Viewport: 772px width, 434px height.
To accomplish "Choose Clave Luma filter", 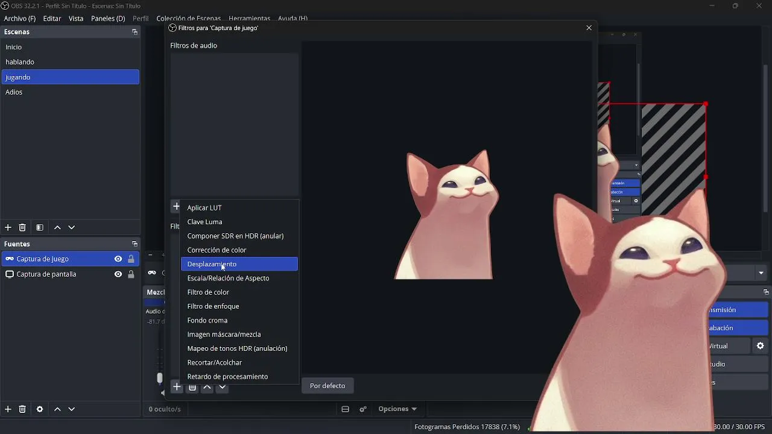I will [x=239, y=222].
